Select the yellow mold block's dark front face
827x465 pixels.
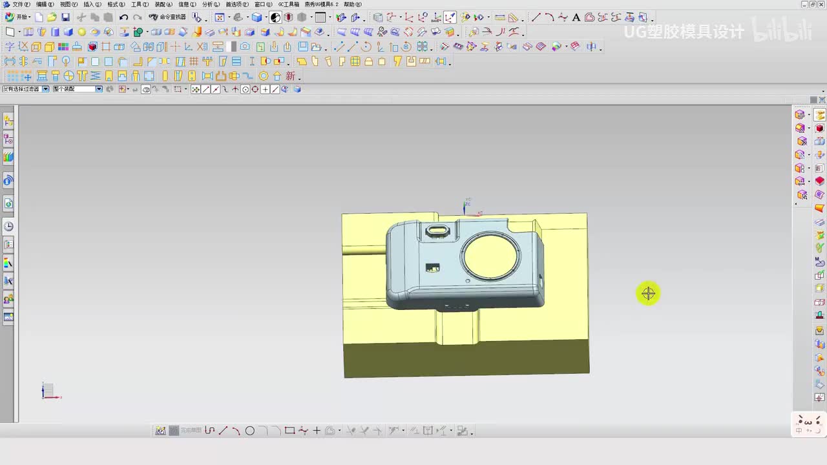tap(466, 358)
